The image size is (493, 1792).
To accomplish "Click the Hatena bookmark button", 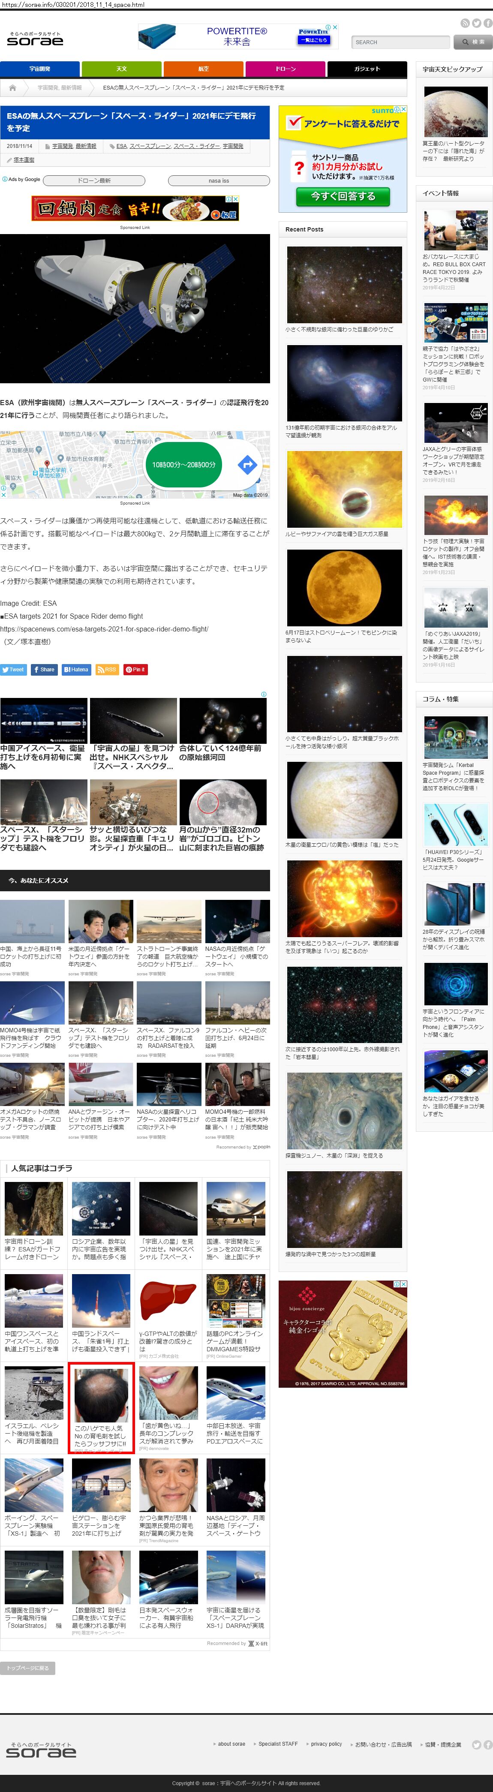I will point(76,669).
